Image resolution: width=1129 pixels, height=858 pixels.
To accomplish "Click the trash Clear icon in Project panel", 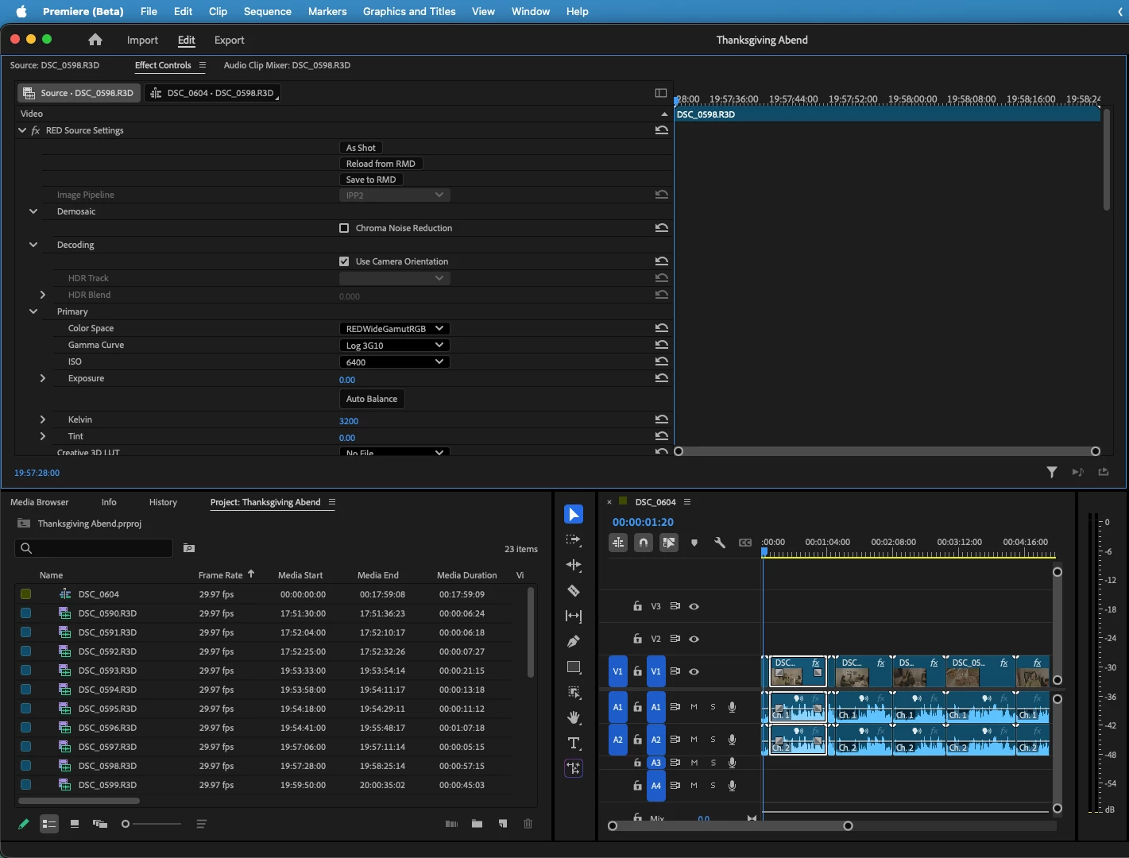I will pos(528,824).
